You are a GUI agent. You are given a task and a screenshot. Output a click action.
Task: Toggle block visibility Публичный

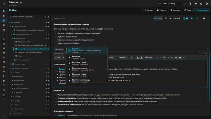point(59,53)
